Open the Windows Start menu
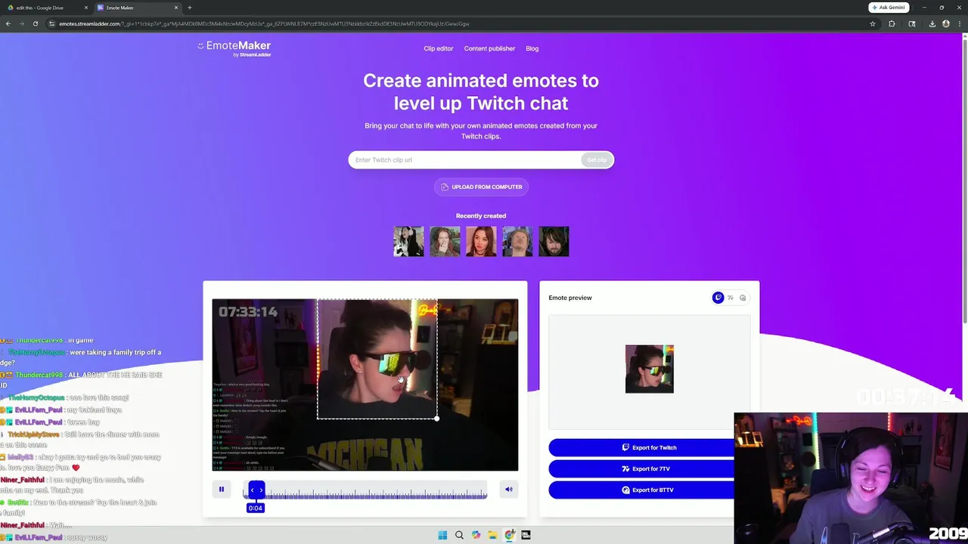 pyautogui.click(x=442, y=535)
